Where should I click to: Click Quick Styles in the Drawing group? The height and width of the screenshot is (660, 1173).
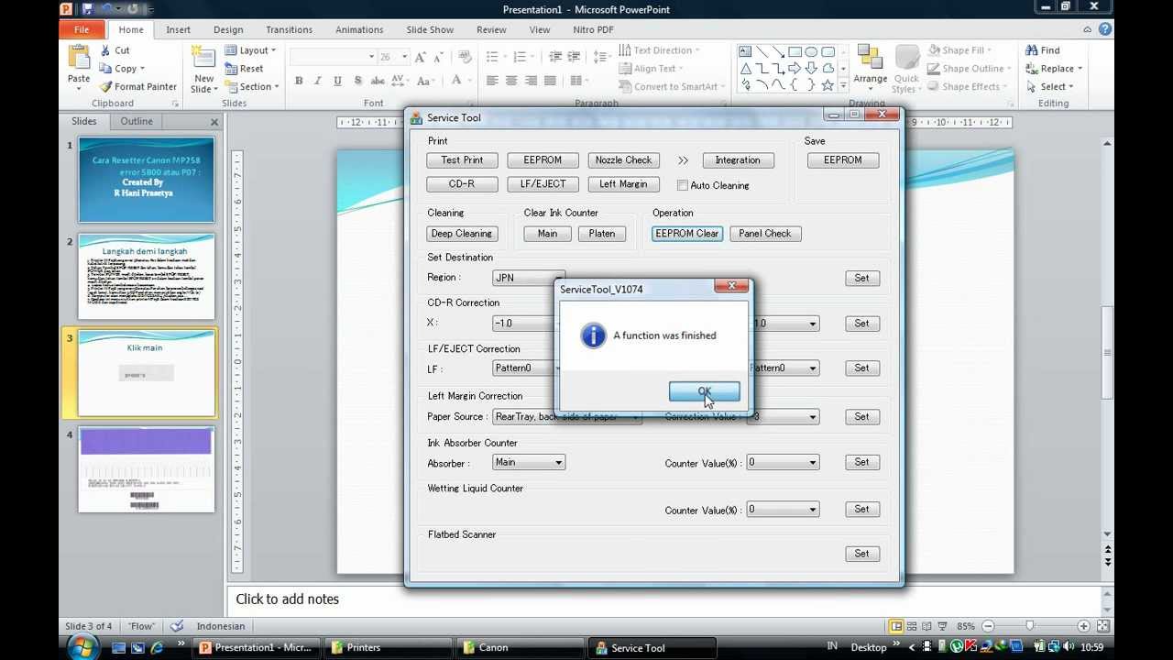[x=906, y=70]
